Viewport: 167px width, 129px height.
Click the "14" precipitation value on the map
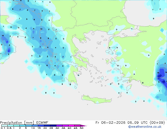166,72
